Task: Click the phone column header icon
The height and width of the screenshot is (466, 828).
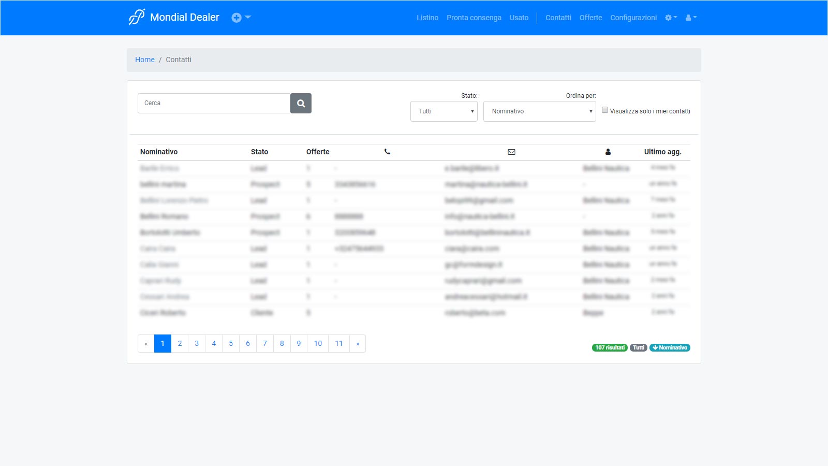Action: (x=387, y=152)
